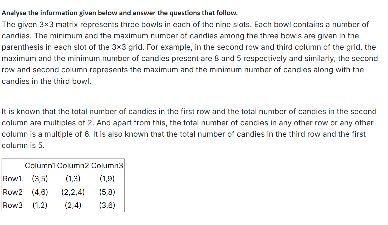Screen dimensions: 388x225
Task: Select the Column1 table header
Action: (x=40, y=166)
